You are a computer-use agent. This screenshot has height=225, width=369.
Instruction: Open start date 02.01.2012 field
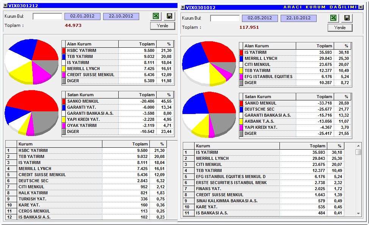coord(82,16)
